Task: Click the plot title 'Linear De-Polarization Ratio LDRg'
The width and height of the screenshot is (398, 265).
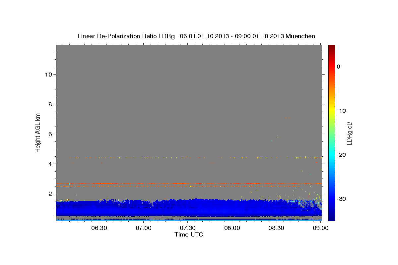Action: tap(126, 36)
